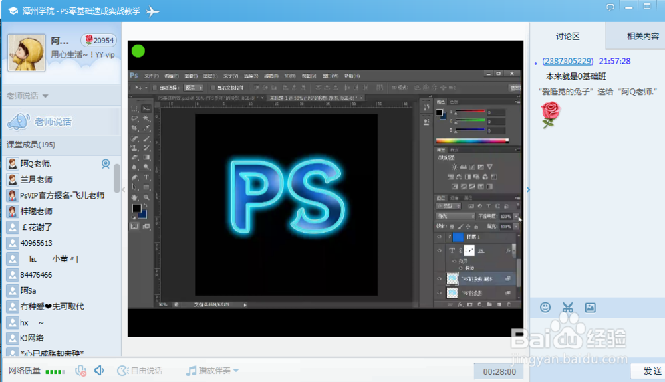Add a Curves adjustment layer
The image size is (665, 382).
(472, 167)
